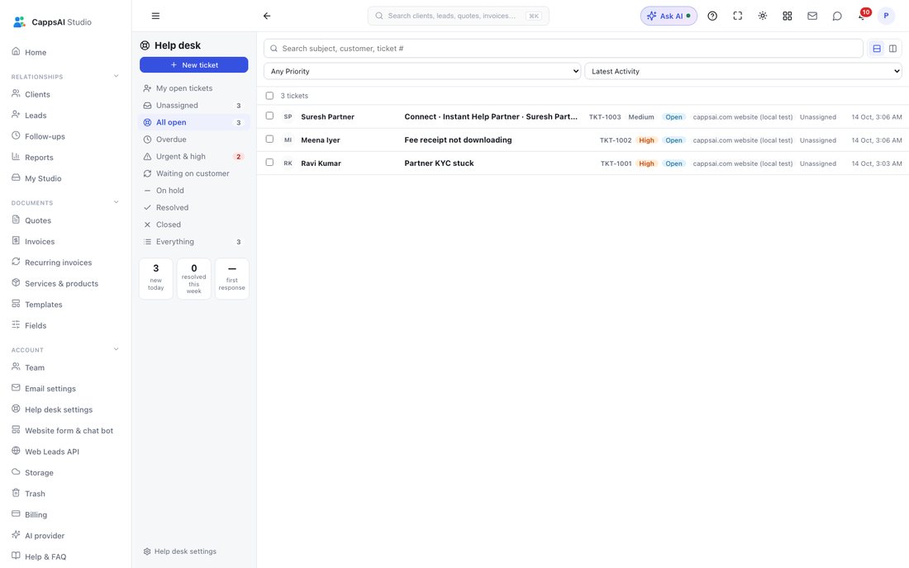The image size is (909, 568).
Task: Show Resolved tickets
Action: point(193,207)
